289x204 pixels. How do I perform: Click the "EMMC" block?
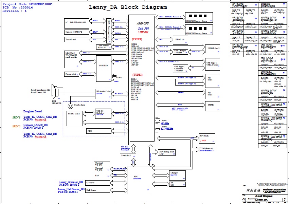pos(213,106)
